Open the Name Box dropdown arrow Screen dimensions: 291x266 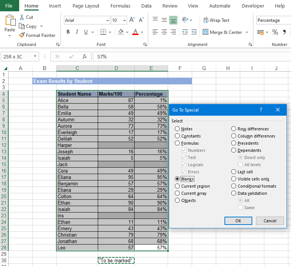35,57
